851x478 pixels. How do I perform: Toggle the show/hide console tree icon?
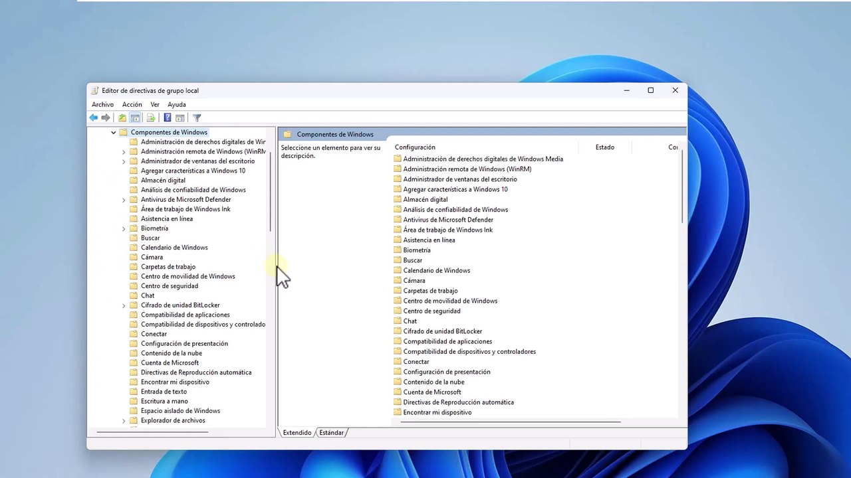click(135, 118)
